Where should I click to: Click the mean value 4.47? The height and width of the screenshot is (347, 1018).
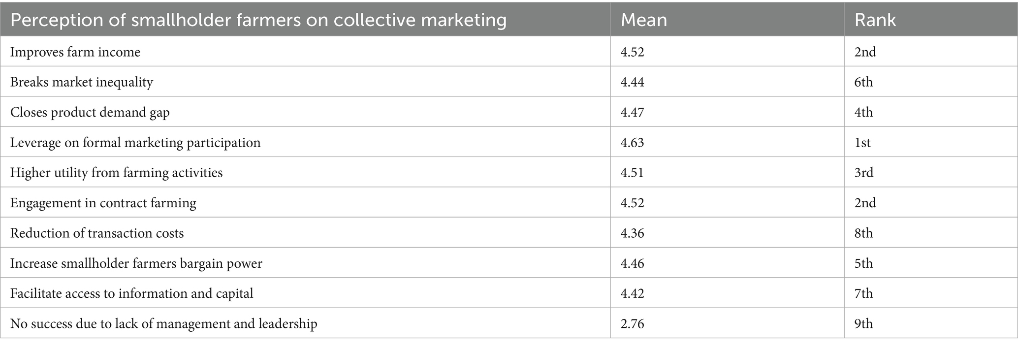tap(633, 112)
